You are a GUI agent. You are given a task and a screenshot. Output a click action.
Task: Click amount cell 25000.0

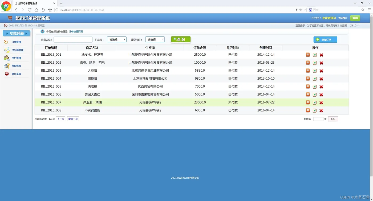coord(200,55)
